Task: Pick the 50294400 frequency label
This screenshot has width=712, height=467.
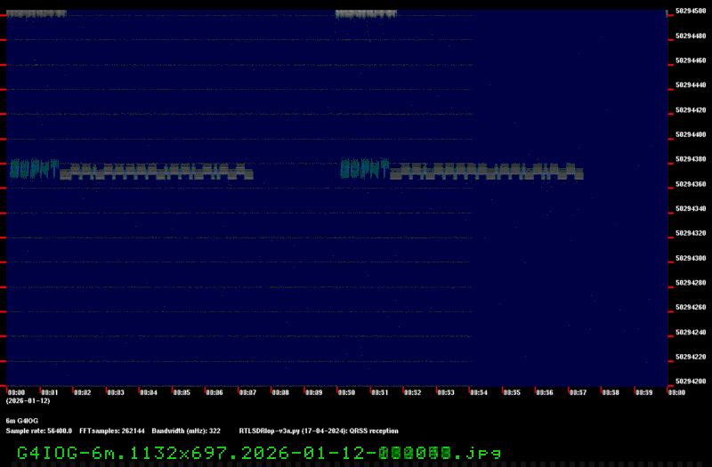Action: (691, 134)
